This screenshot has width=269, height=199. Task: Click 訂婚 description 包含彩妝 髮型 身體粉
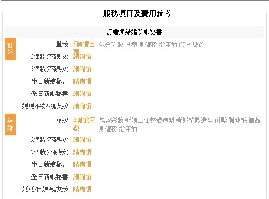coord(152,45)
